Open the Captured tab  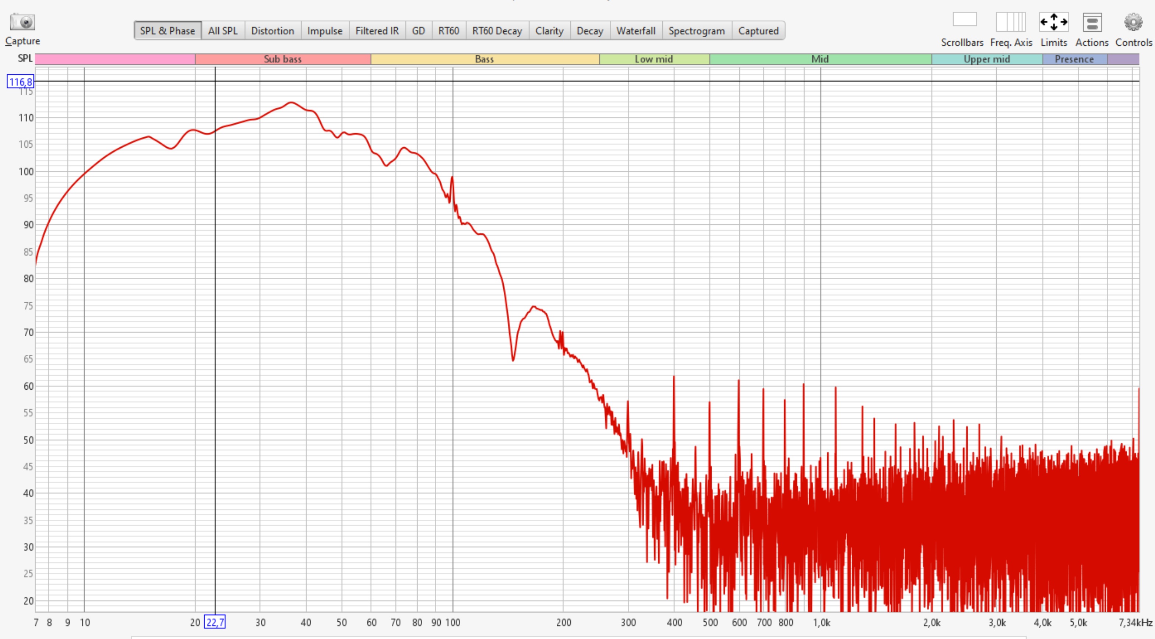coord(758,31)
